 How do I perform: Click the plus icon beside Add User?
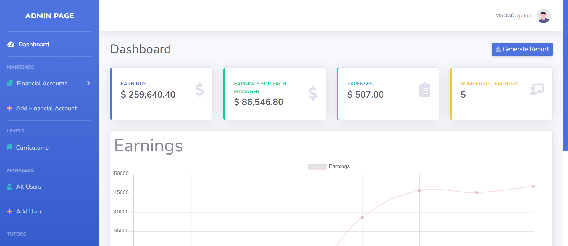coord(10,211)
